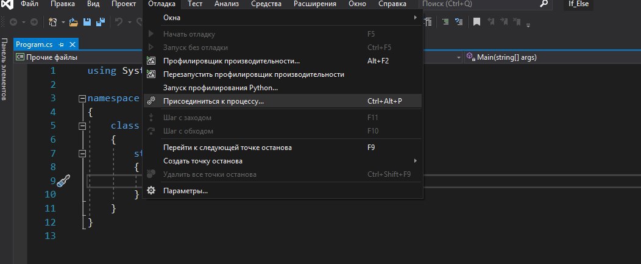Click the 'using' keyword on line 1

(x=102, y=70)
